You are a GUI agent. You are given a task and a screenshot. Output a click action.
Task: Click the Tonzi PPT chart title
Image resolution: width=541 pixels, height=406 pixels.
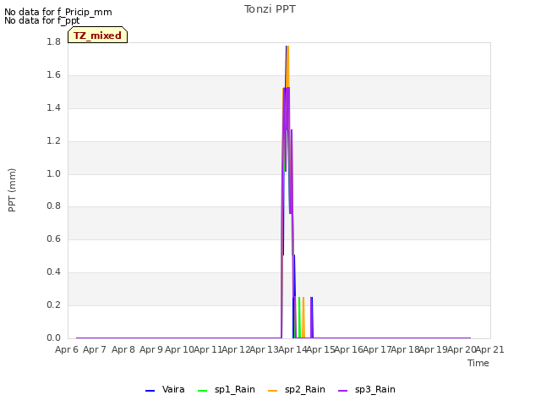270,9
